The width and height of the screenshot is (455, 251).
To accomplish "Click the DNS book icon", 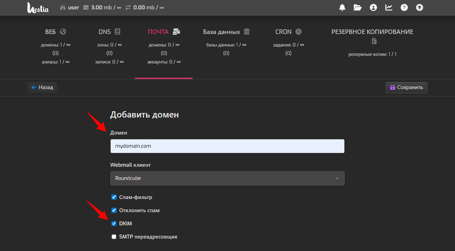I will click(117, 32).
